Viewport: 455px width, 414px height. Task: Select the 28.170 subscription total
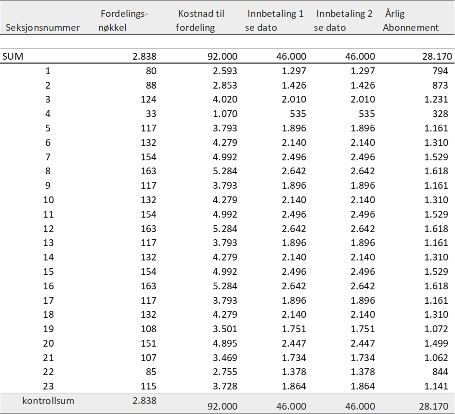coord(432,406)
